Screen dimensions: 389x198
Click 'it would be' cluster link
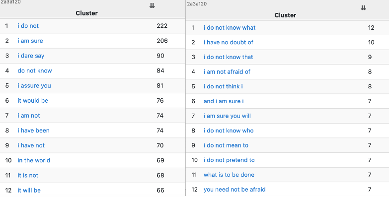pos(33,101)
